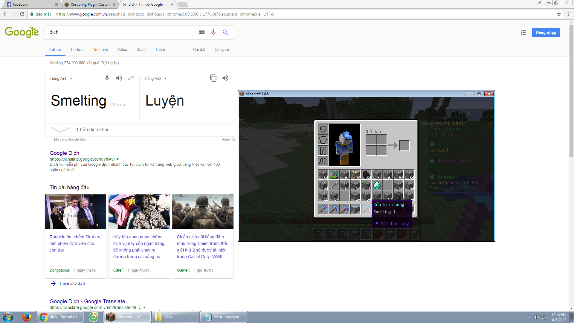Screen dimensions: 574x323
Task: Play audio for the Vietnamese translation
Action: [x=225, y=78]
